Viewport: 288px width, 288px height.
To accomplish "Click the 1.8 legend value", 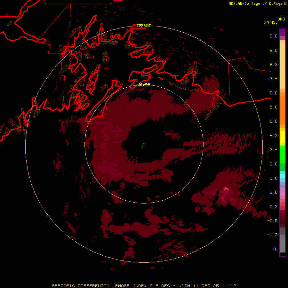I will coord(274,178).
